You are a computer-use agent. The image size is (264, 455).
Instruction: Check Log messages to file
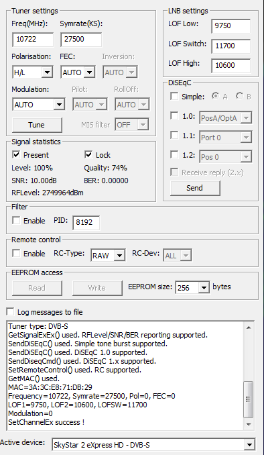point(11,312)
